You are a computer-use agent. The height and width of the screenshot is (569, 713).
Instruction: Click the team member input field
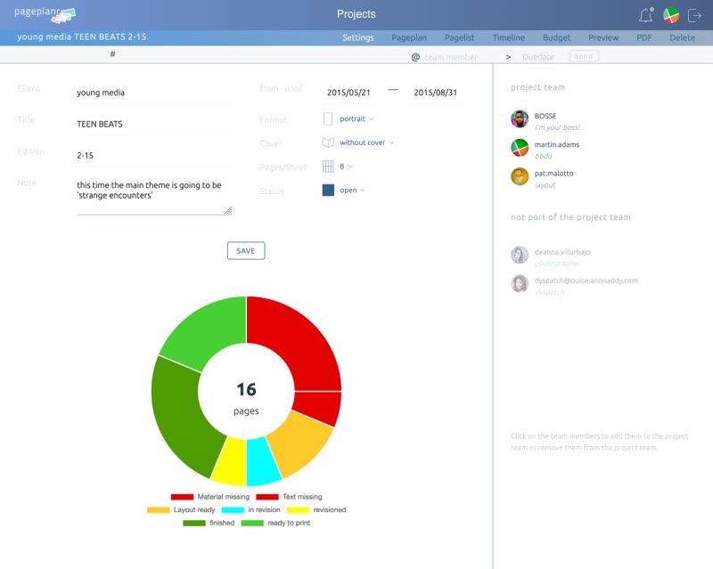coord(451,57)
